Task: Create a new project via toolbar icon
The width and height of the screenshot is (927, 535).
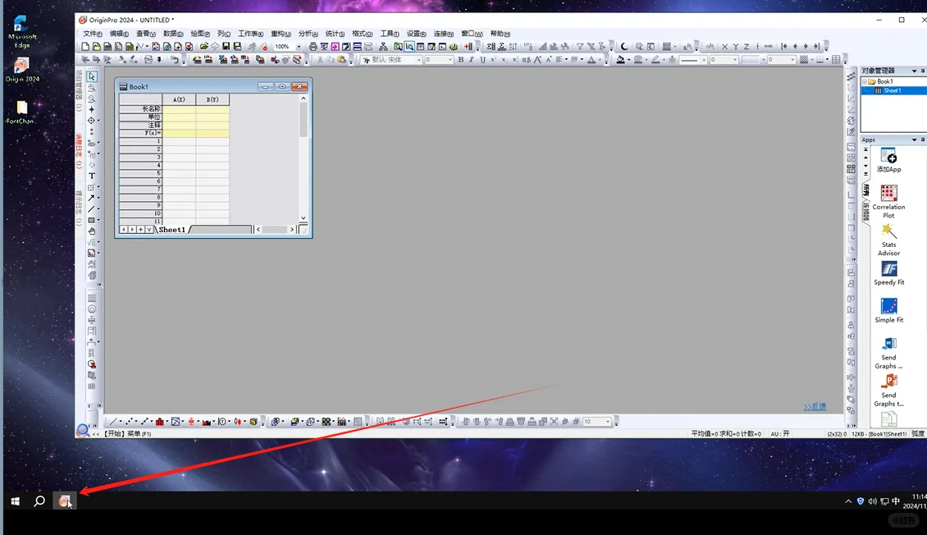Action: click(85, 46)
